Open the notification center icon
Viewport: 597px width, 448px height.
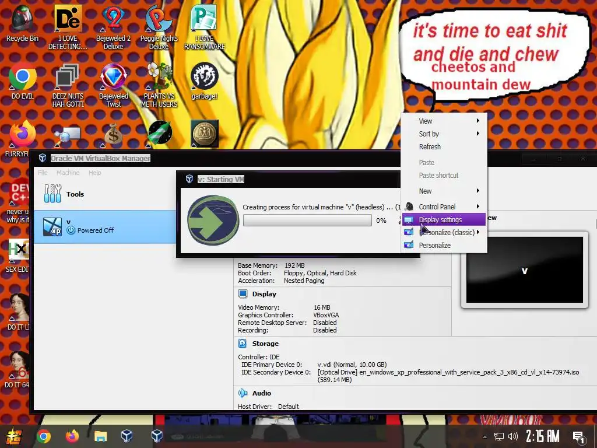tap(579, 437)
